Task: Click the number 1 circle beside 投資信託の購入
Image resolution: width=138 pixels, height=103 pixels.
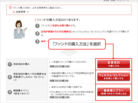Action: 10,64
